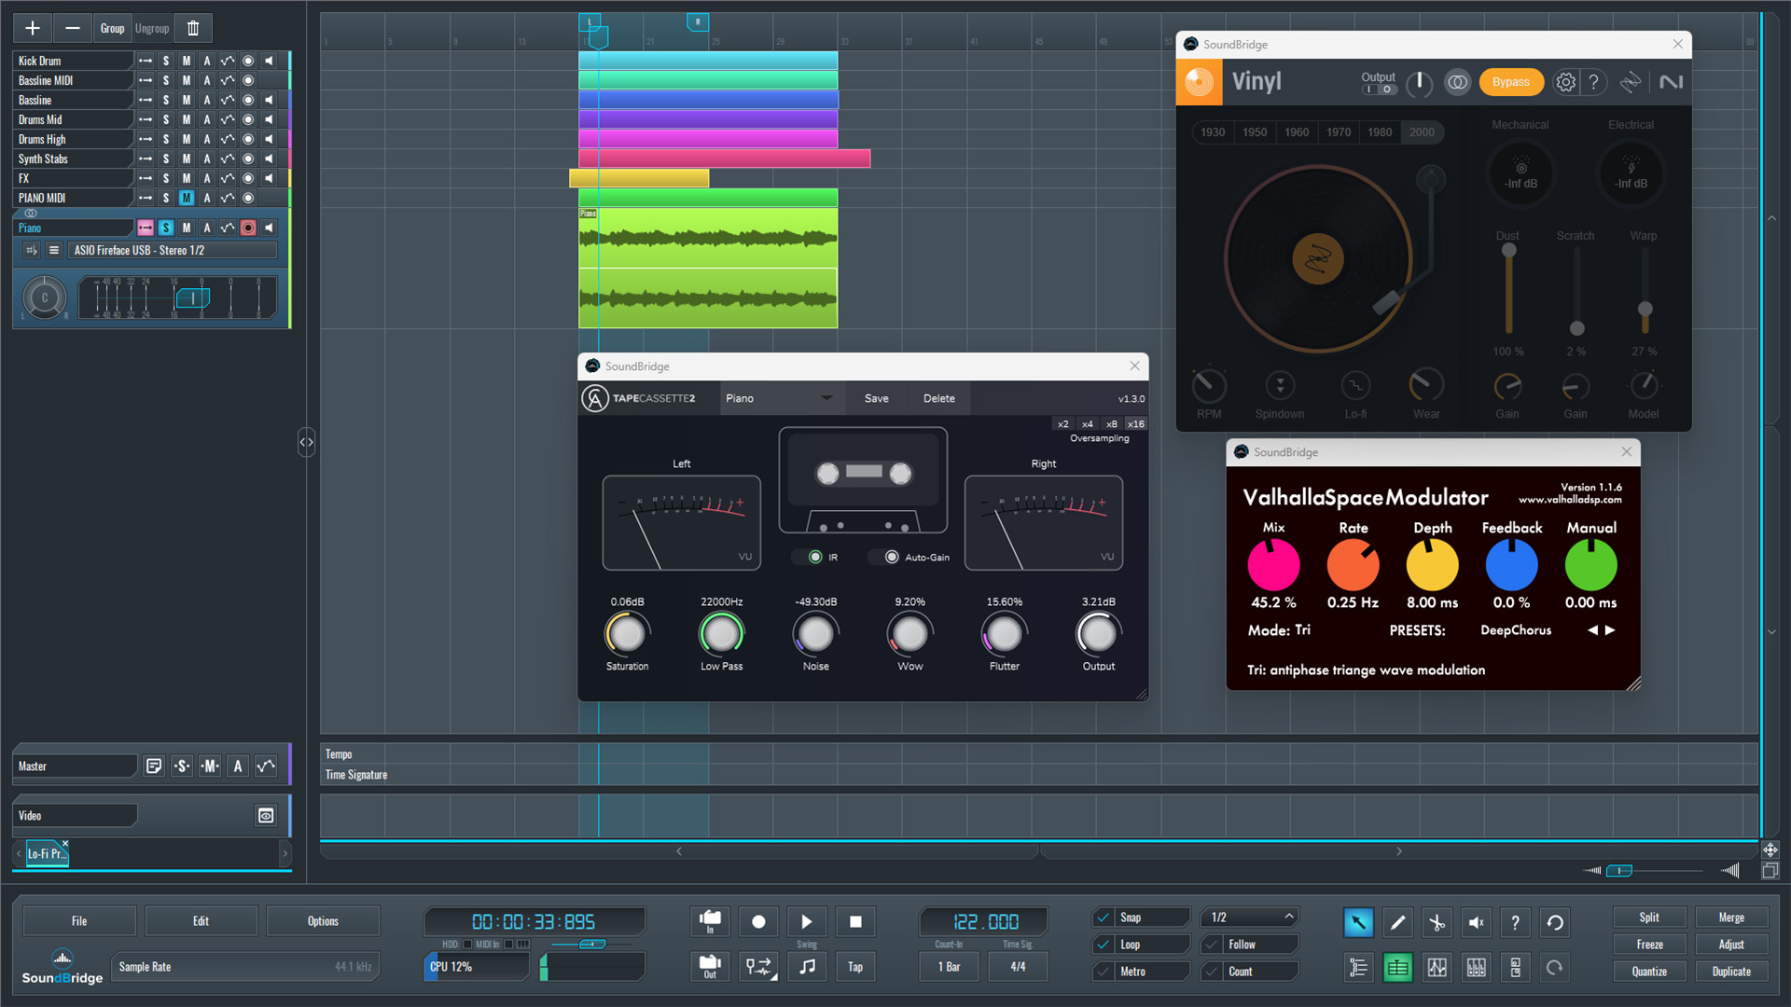Open TapeCassette2 Piano preset dropdown
Image resolution: width=1791 pixels, height=1007 pixels.
tap(780, 398)
